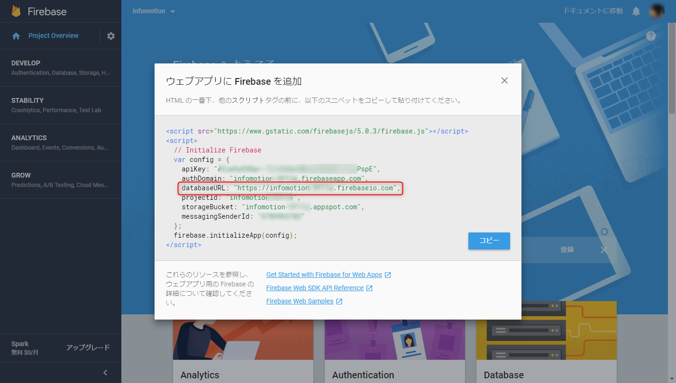Click the external link icon beside Firebase Web SDK API Reference
Image resolution: width=676 pixels, height=383 pixels.
370,287
